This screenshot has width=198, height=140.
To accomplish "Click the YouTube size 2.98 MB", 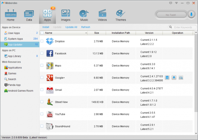I will (x=98, y=114).
